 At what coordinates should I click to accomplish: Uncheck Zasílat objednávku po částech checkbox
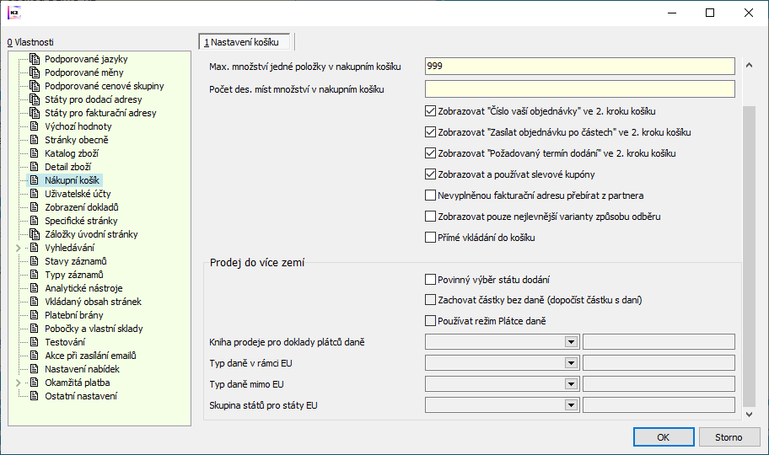[x=430, y=132]
